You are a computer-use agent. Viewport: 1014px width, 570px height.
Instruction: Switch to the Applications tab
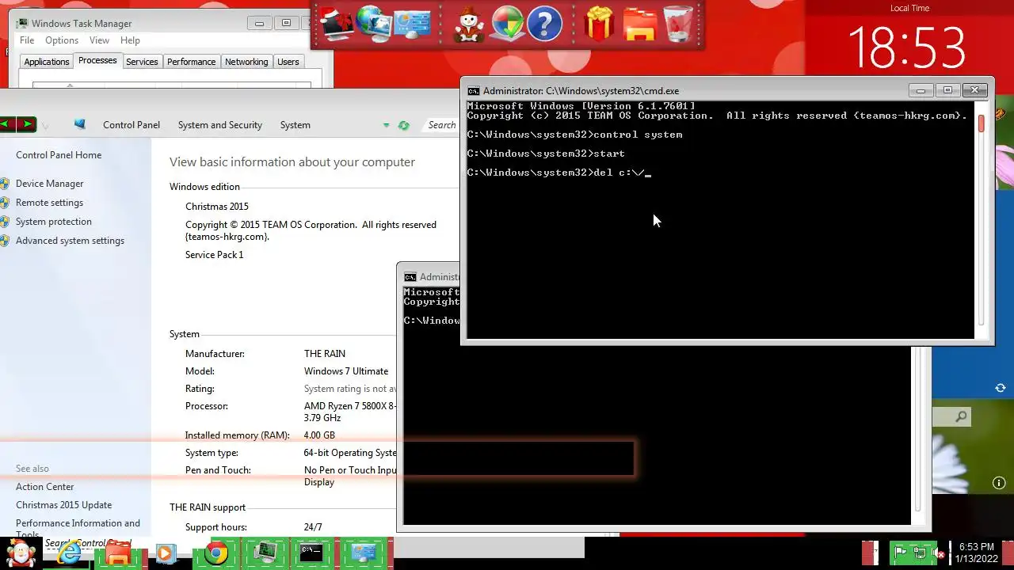[47, 62]
